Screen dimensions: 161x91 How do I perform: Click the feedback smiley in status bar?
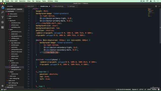pyautogui.click(x=159, y=89)
